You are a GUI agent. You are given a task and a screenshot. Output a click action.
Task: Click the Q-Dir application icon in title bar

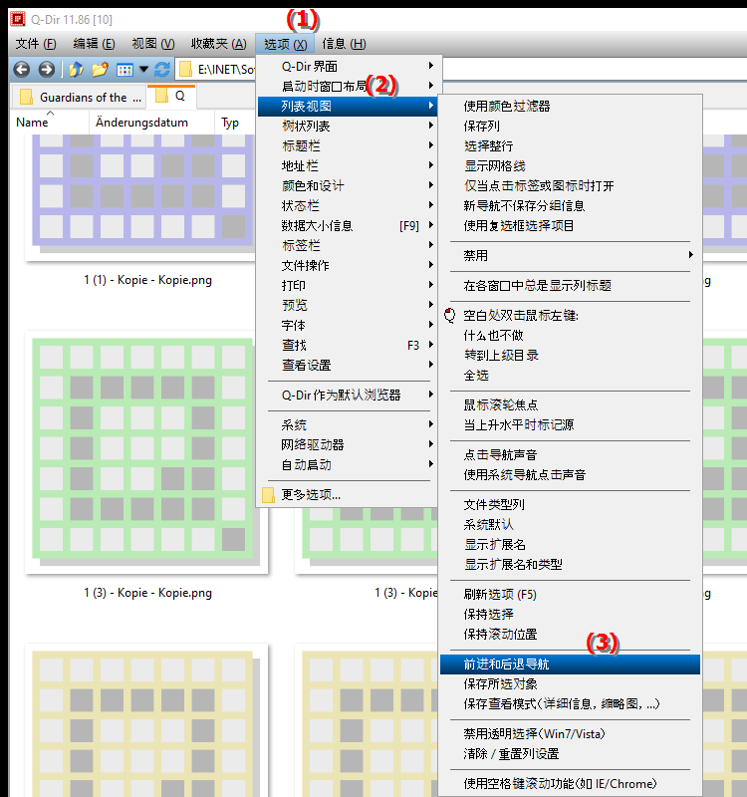pyautogui.click(x=18, y=19)
